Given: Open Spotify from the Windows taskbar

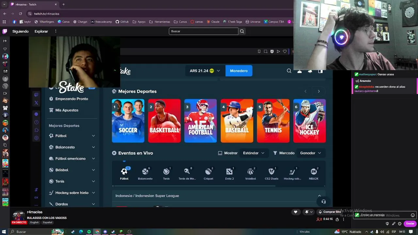Looking at the screenshot, I should (x=89, y=232).
